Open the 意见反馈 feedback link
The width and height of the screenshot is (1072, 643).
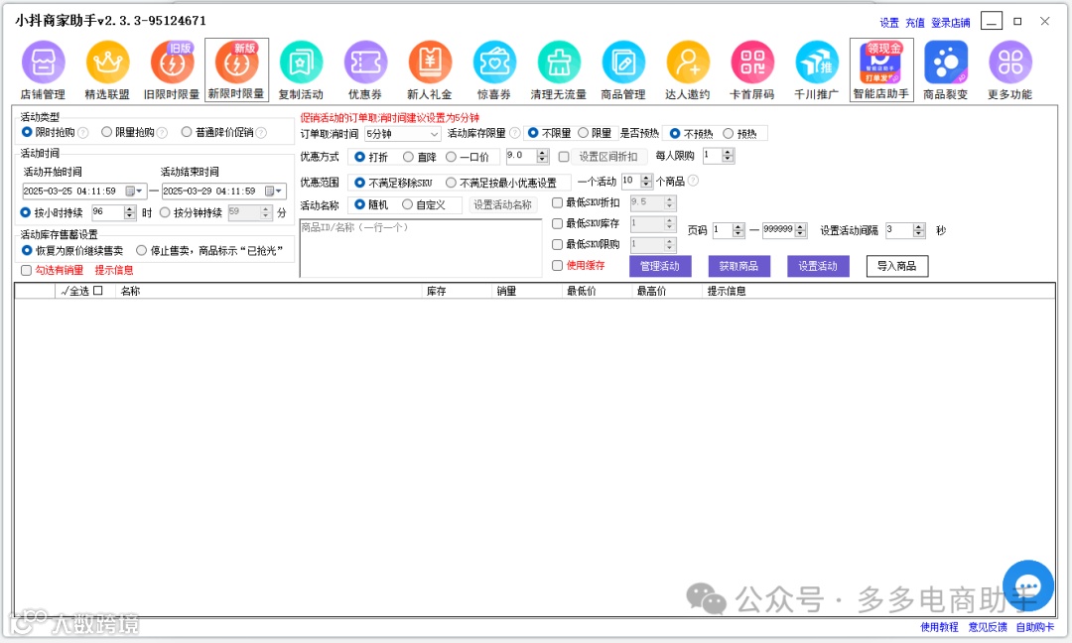click(x=988, y=627)
